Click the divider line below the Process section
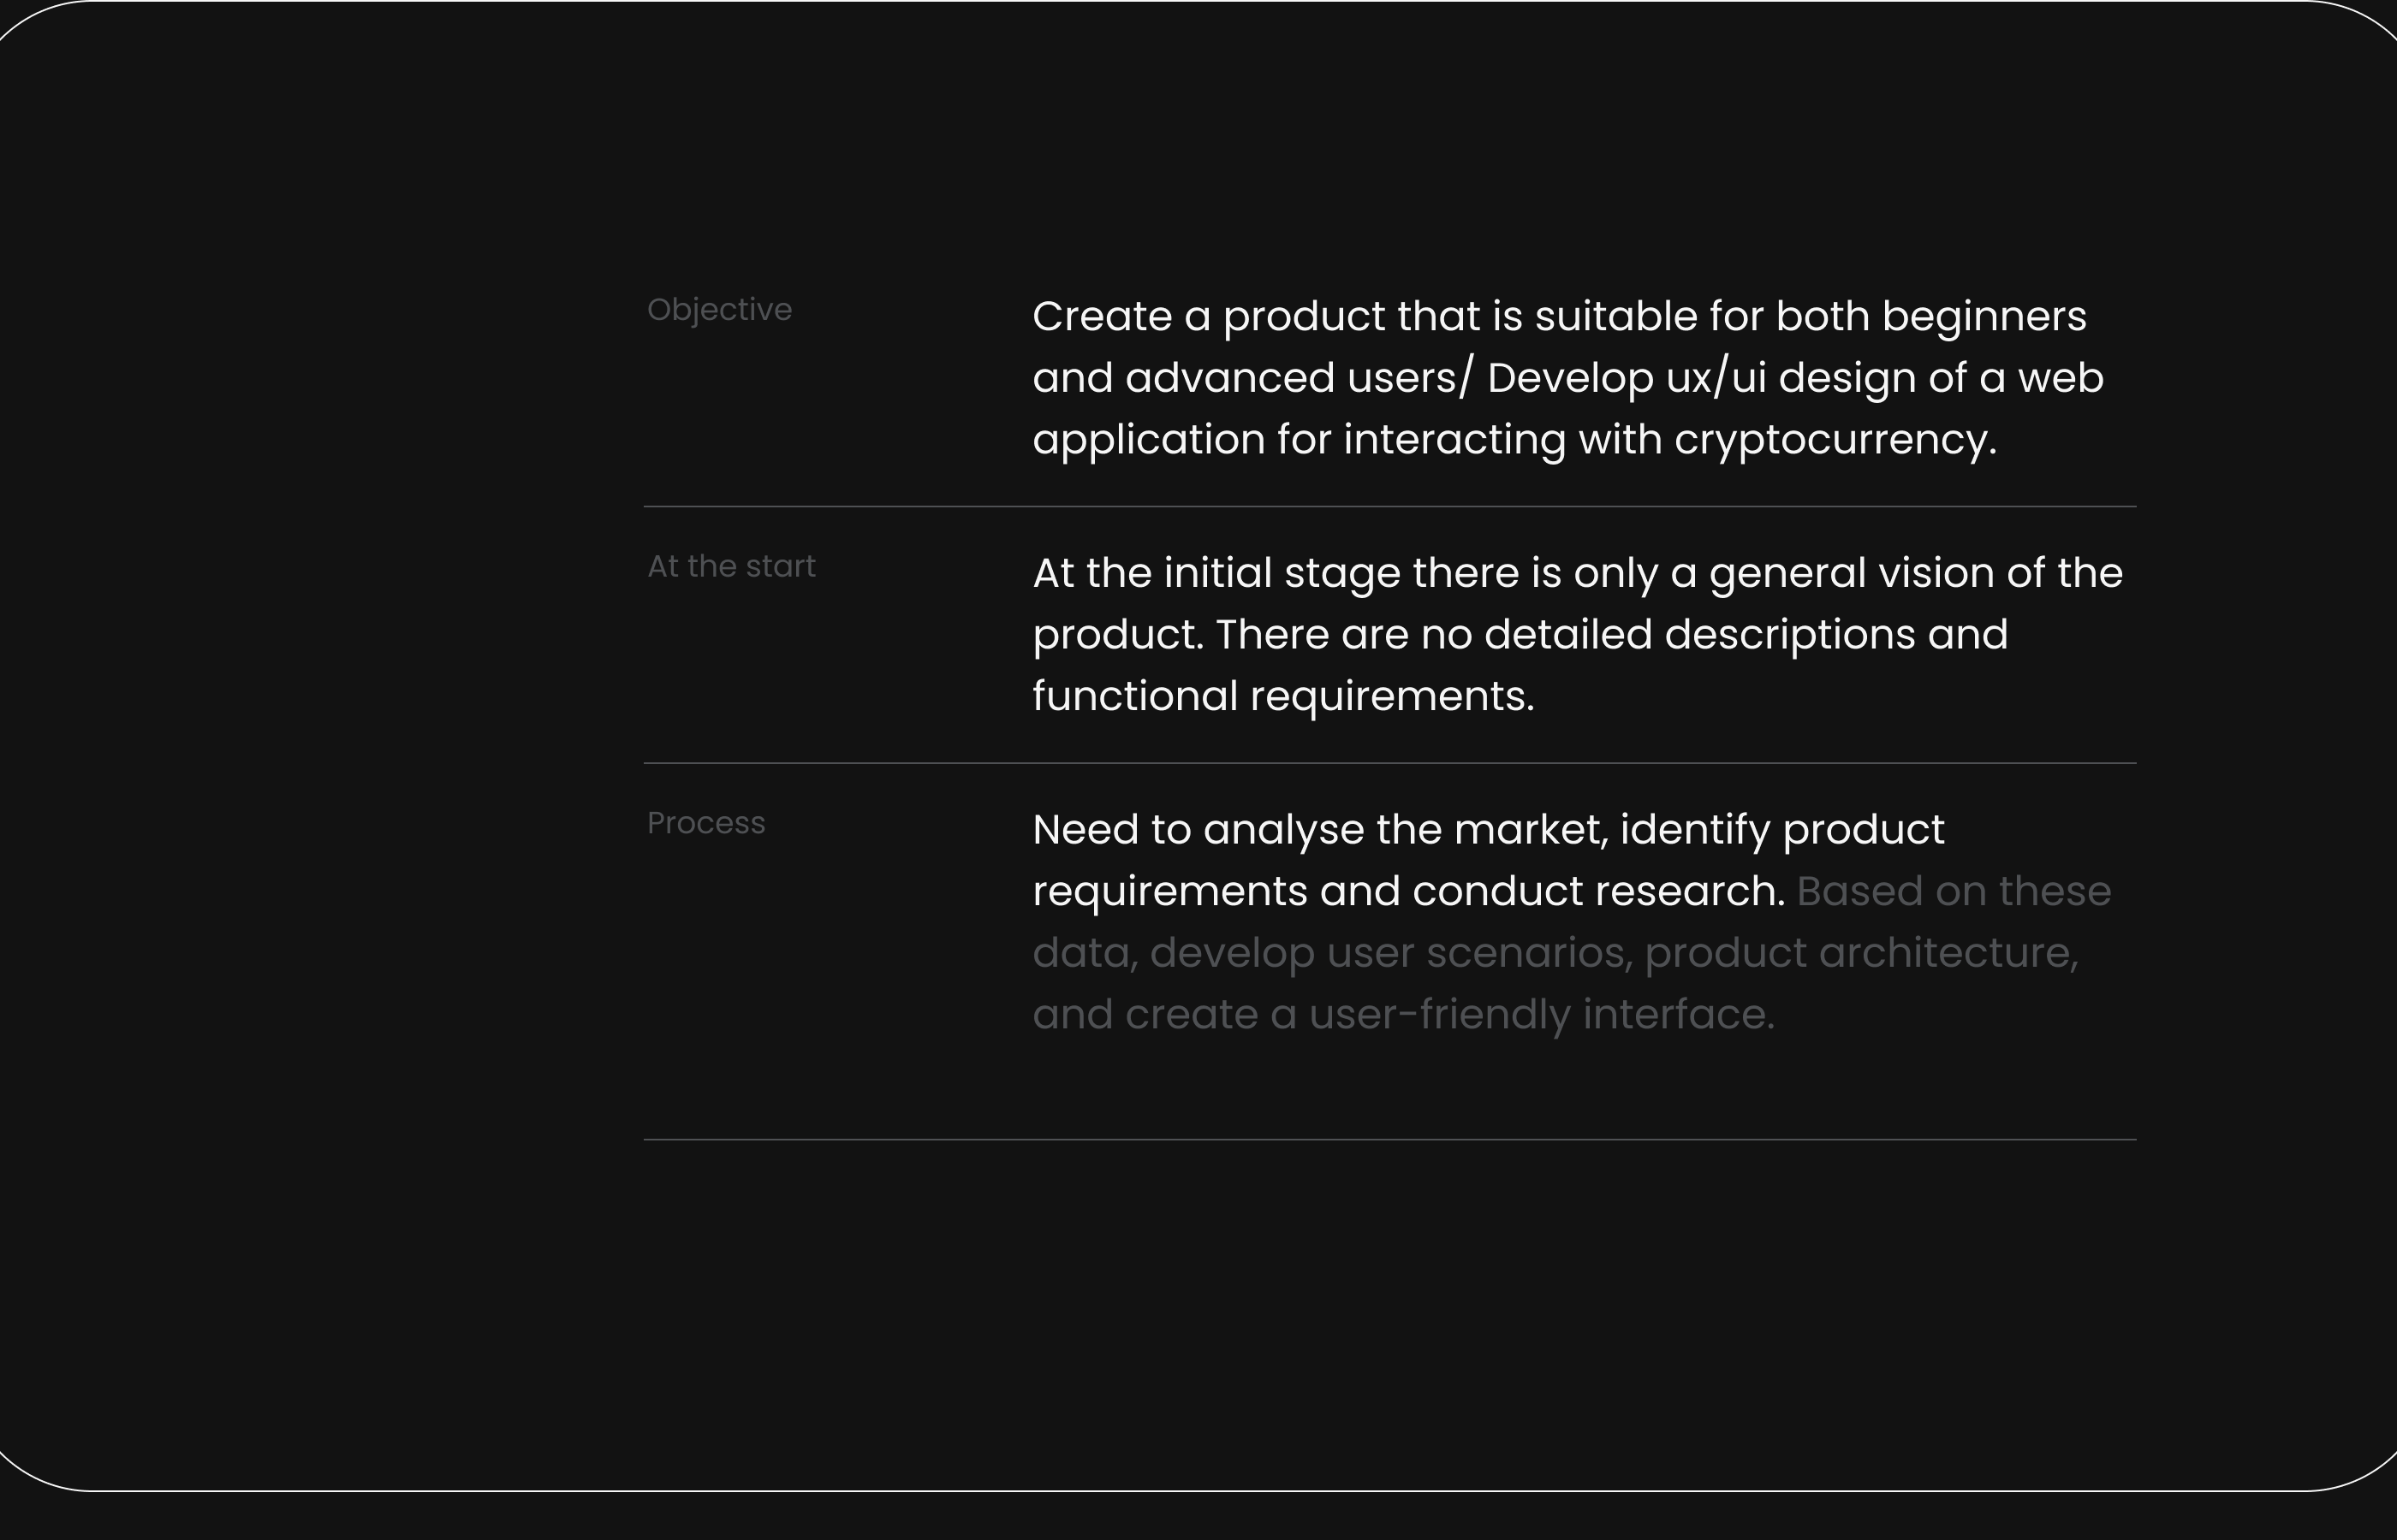The image size is (2397, 1540). 1389,1139
